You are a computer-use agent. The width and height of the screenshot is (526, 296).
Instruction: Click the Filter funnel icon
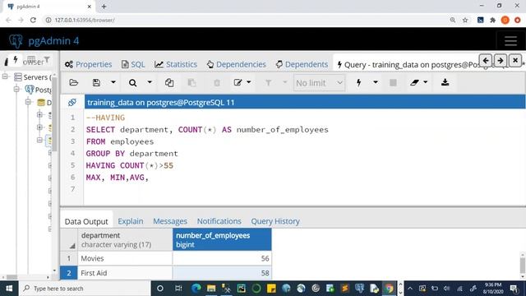[x=269, y=82]
